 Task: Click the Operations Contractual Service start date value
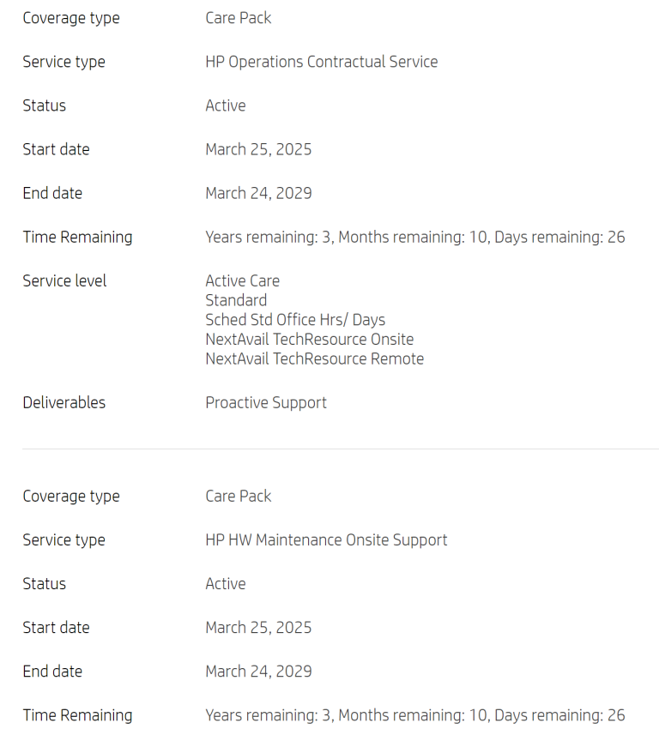[x=258, y=149]
